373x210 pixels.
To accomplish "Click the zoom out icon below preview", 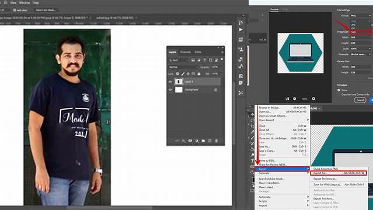I will point(295,99).
